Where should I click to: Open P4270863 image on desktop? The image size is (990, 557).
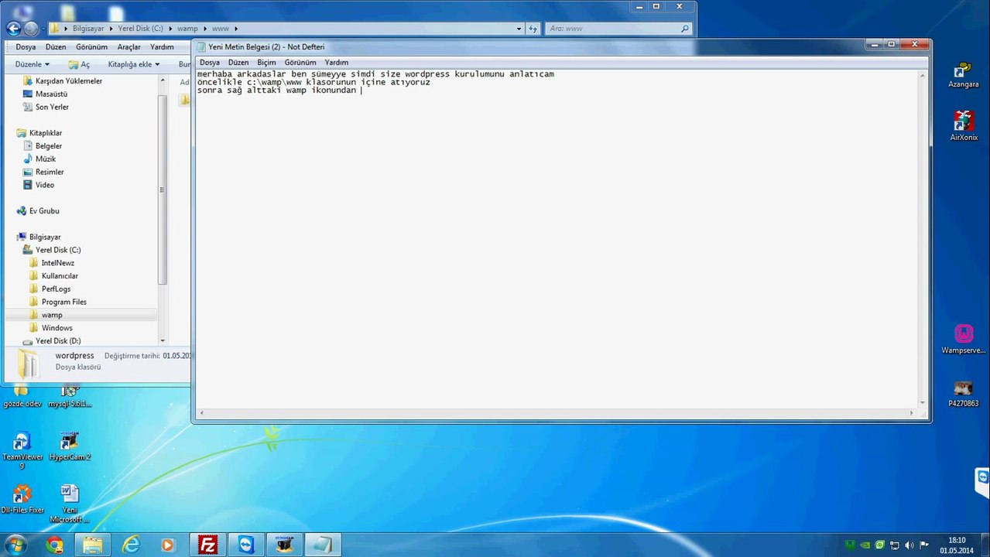963,393
